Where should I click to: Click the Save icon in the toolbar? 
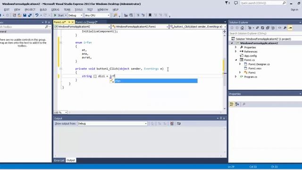[x=25, y=15]
